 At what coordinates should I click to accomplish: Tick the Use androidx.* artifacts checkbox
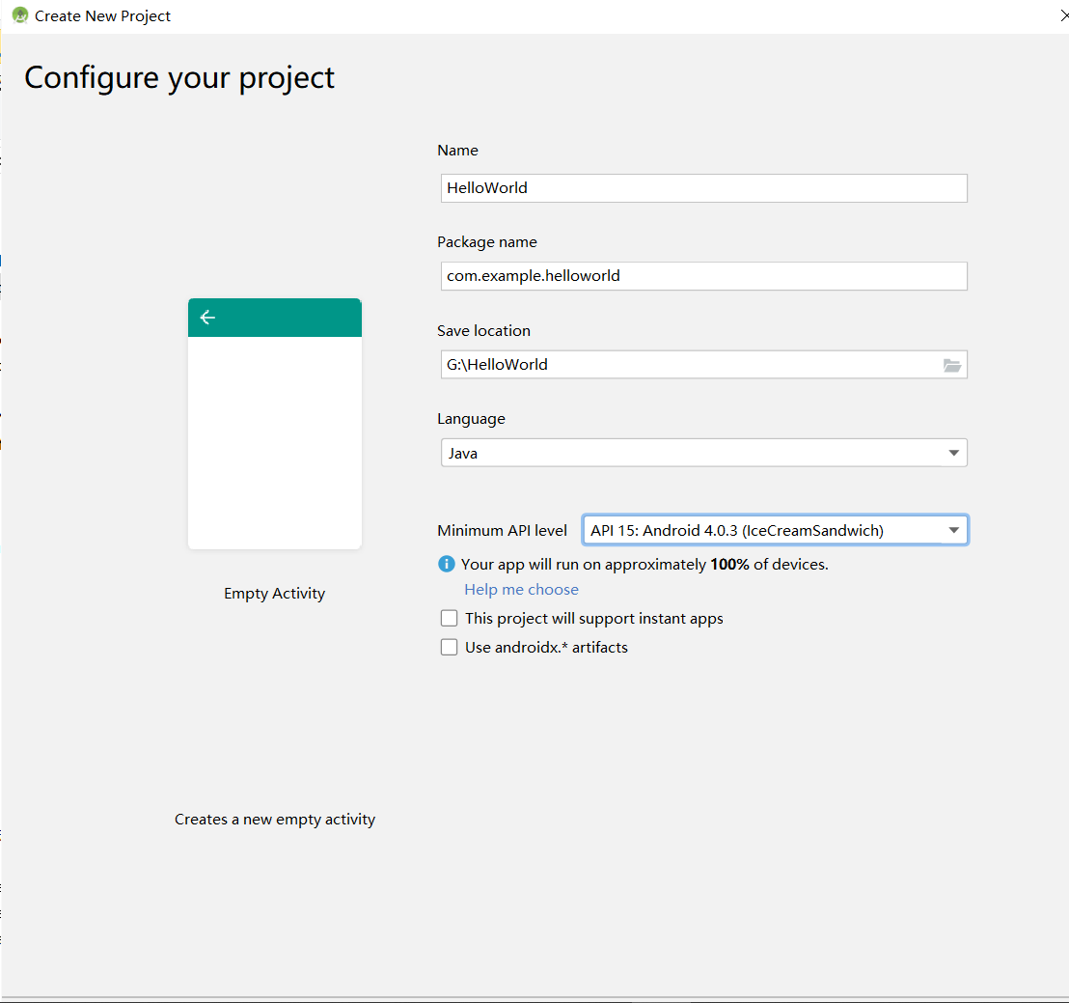pos(449,647)
